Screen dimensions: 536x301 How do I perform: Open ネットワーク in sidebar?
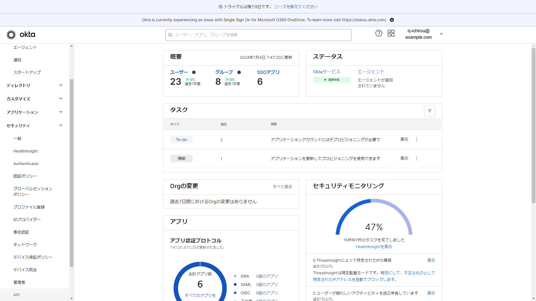point(25,244)
